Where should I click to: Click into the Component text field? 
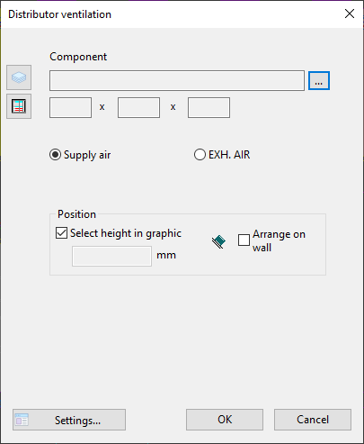[x=177, y=80]
